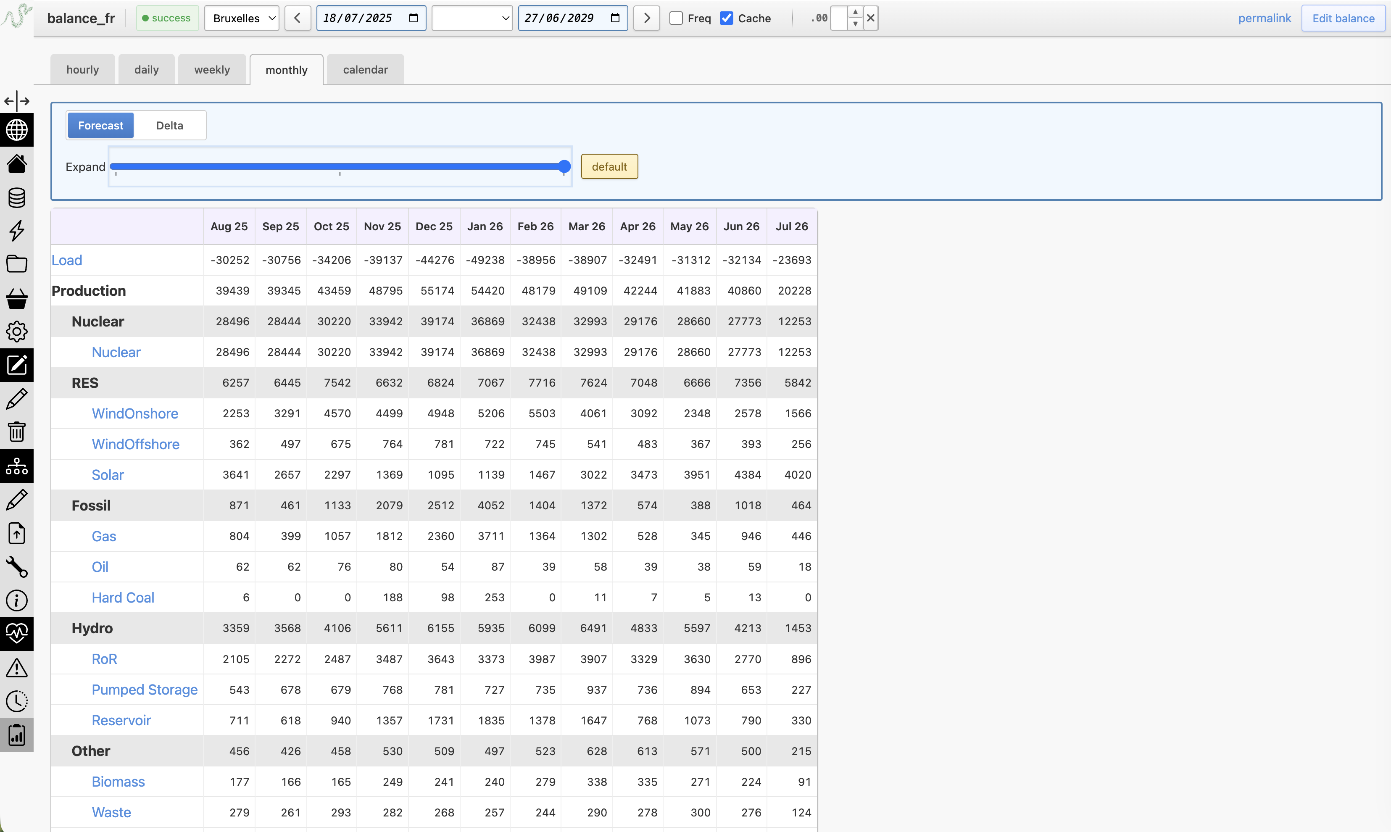Click the Edit balance button

1344,18
